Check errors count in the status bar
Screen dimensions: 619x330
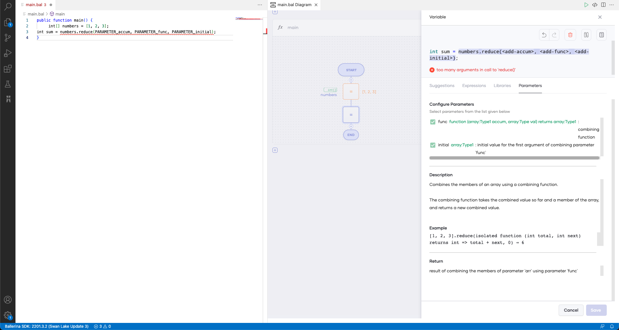(x=98, y=326)
